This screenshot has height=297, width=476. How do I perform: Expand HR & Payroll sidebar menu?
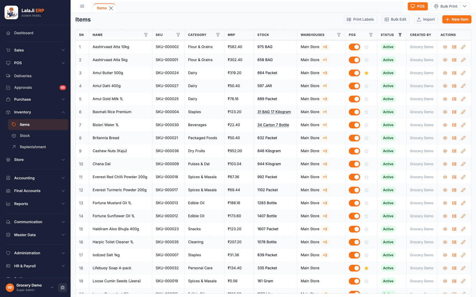click(35, 266)
